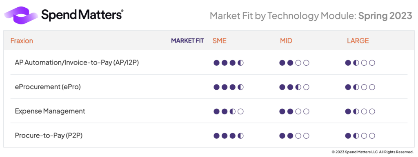Click the MID rating dots for AP Automation

click(294, 63)
